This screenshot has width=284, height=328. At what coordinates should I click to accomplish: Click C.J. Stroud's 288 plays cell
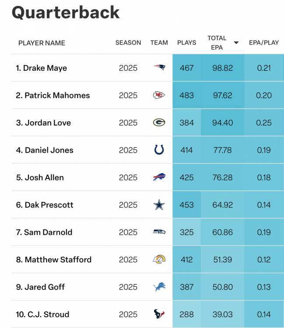coord(186,314)
